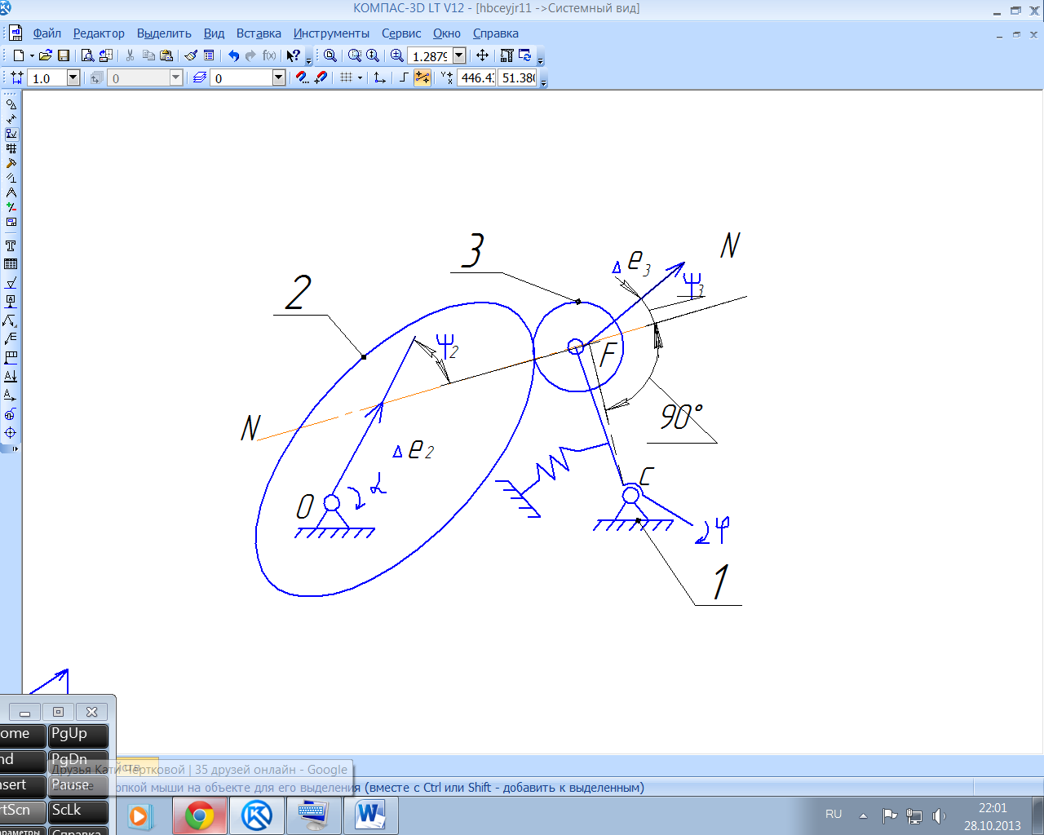Image resolution: width=1044 pixels, height=835 pixels.
Task: Open the Выделить menu
Action: (164, 33)
